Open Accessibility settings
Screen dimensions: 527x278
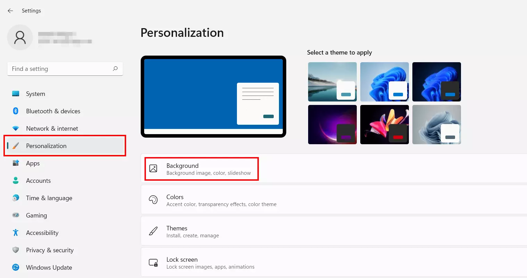point(65,233)
